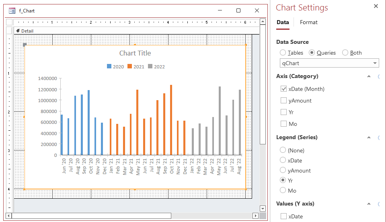Maximize the f_Chart window
Screen dimensions: 386x222
click(238, 11)
